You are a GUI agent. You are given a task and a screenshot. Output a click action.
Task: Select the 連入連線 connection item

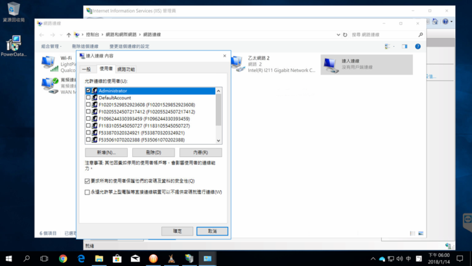pos(367,64)
